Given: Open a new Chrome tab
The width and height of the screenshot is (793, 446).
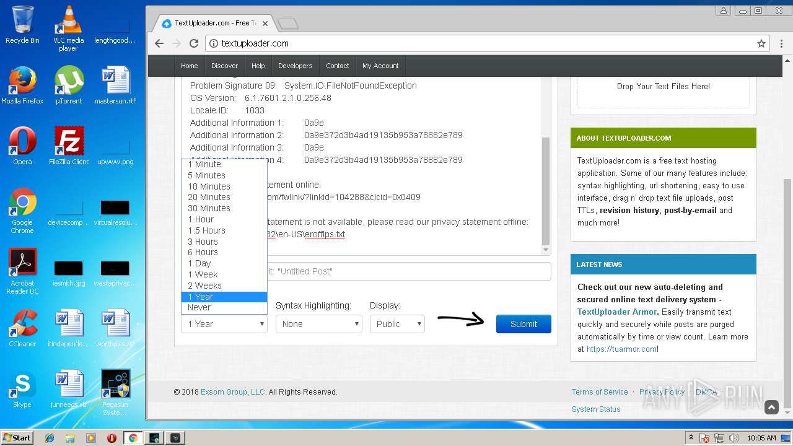Looking at the screenshot, I should click(x=288, y=24).
